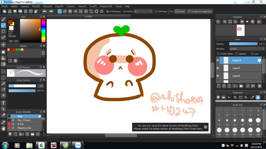Select the Hand tool
Screen dimensions: 266x149
(x=3, y=128)
